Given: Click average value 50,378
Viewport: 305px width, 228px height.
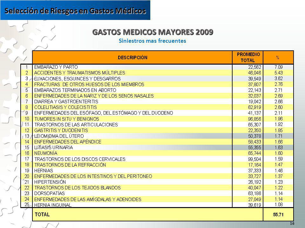Looking at the screenshot, I should click(x=254, y=136).
